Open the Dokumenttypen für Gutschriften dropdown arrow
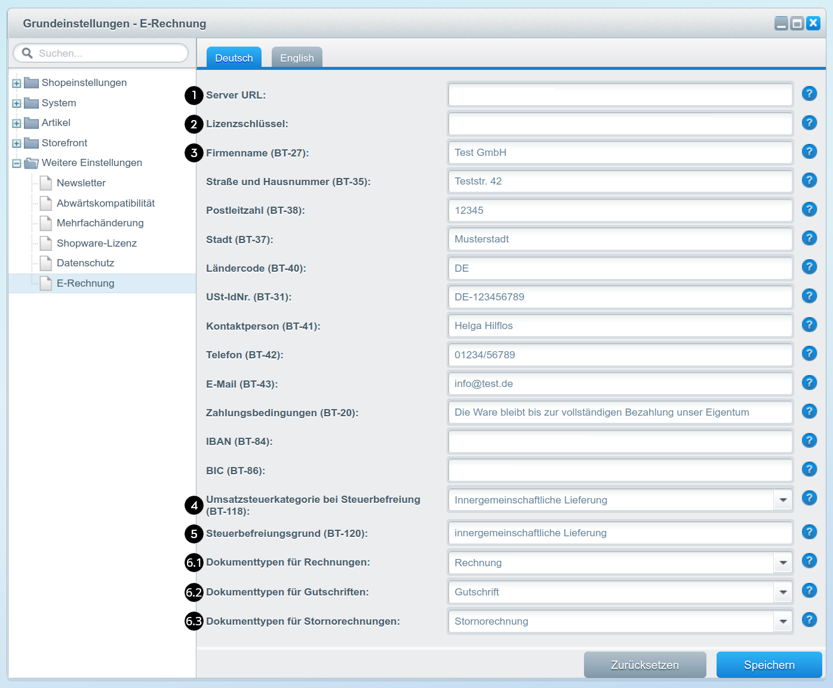The height and width of the screenshot is (688, 833). coord(783,592)
